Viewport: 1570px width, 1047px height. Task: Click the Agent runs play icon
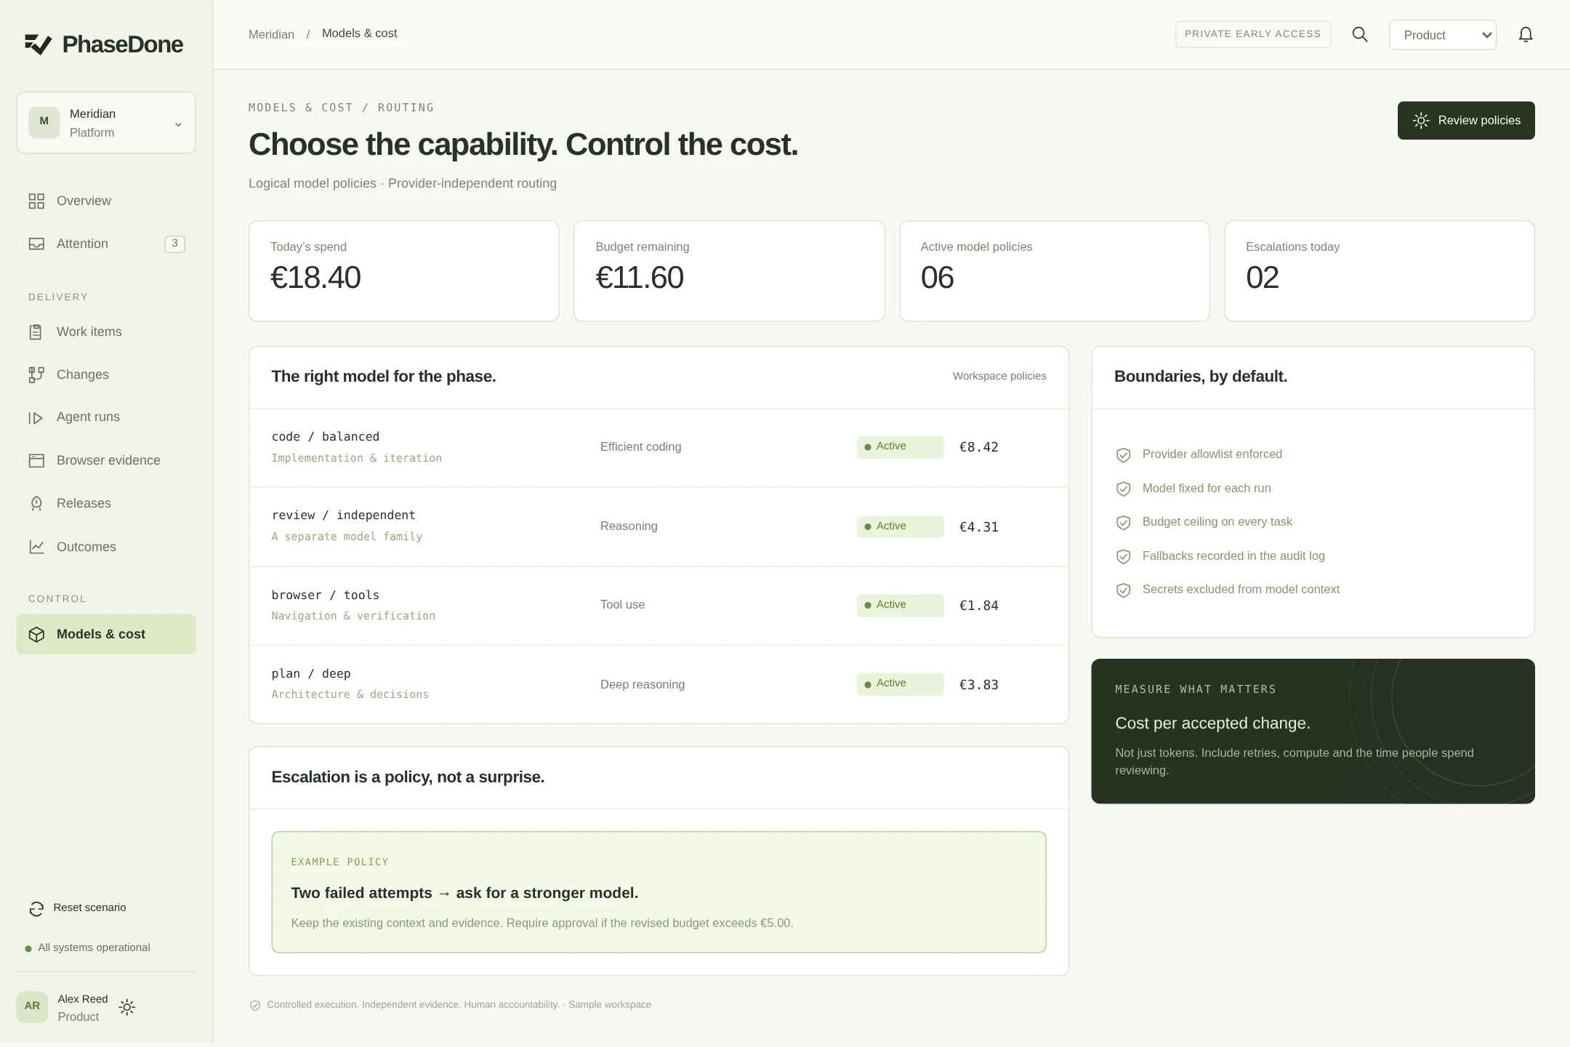click(36, 418)
